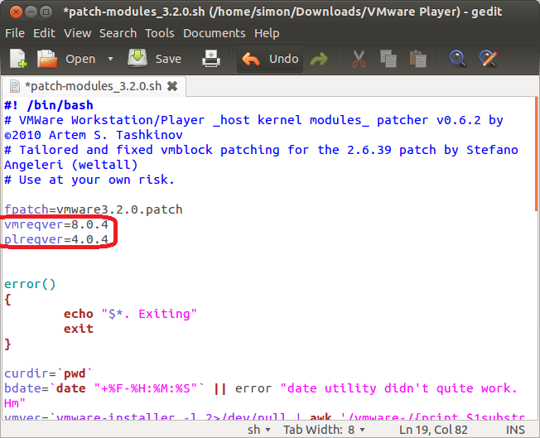Click the '©2010 Artem S. Tashkinov' line

(94, 135)
